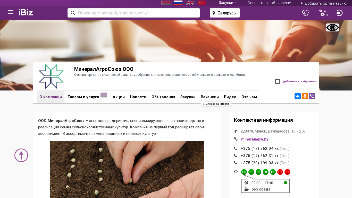The width and height of the screenshot is (352, 198).
Task: Select Saturday 'Сб' schedule day
Action: (280, 172)
